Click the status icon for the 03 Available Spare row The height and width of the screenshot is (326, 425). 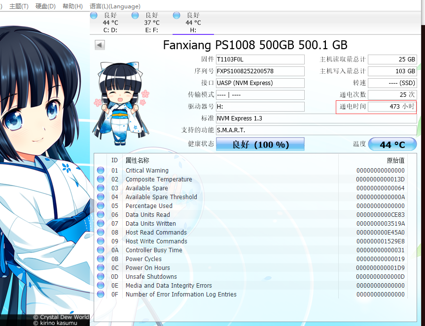[x=101, y=188]
